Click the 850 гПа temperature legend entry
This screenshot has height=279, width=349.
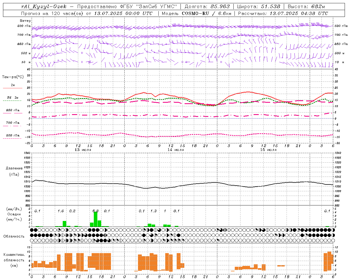(x=13, y=110)
